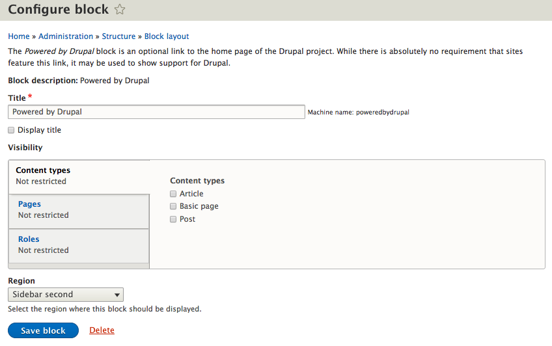Click the Display title label text
The height and width of the screenshot is (346, 552).
pyautogui.click(x=39, y=130)
